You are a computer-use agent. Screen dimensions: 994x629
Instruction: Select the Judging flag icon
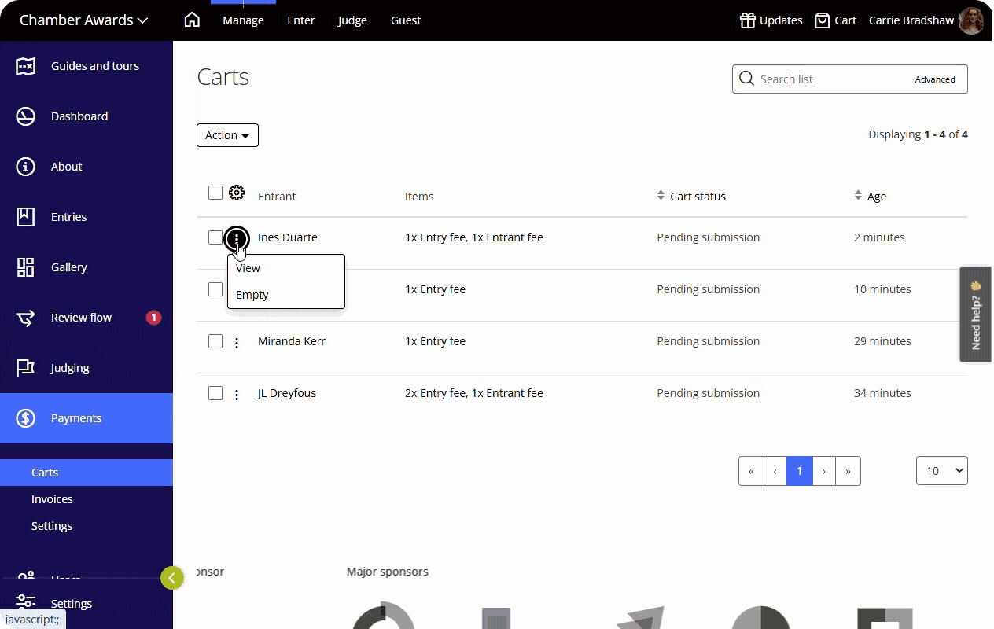pos(26,367)
